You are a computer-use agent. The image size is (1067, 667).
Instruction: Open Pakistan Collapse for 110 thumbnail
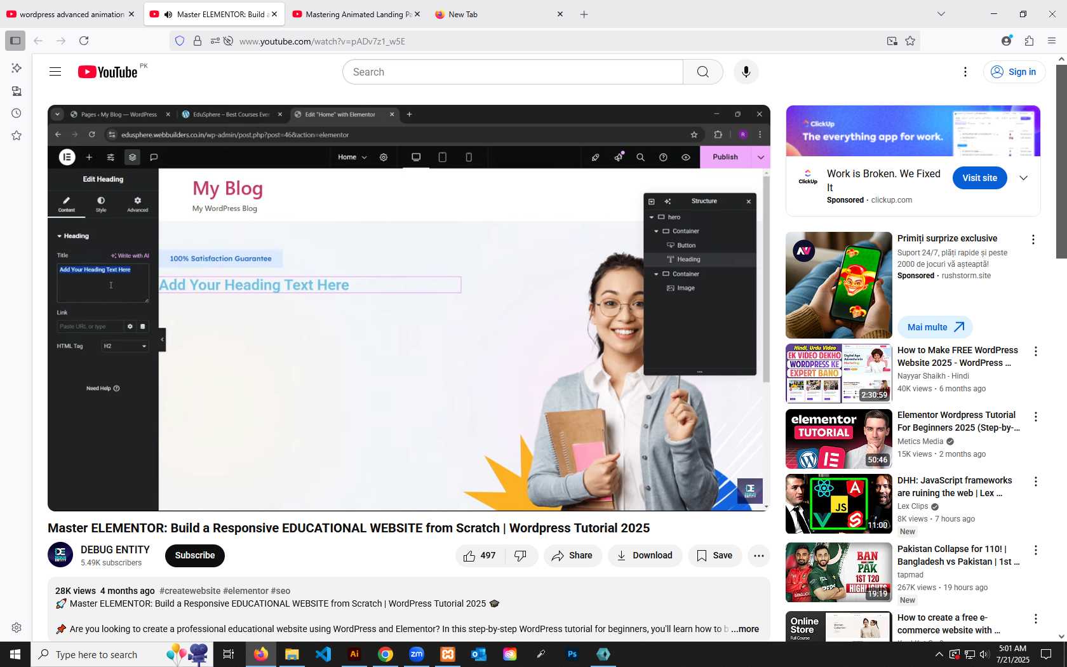[x=838, y=572]
